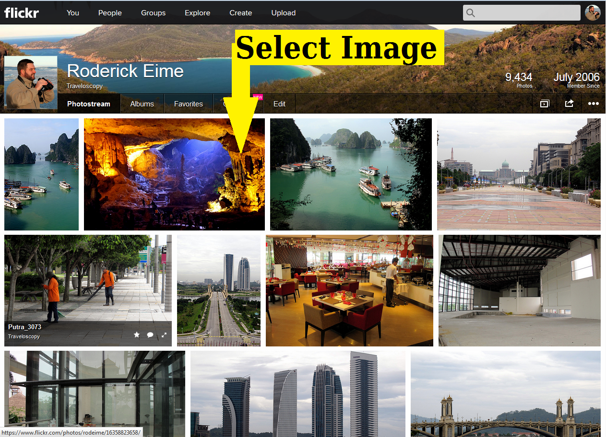Open the wide Ha Long Bay boats photo
Image resolution: width=606 pixels, height=437 pixels.
pyautogui.click(x=351, y=174)
